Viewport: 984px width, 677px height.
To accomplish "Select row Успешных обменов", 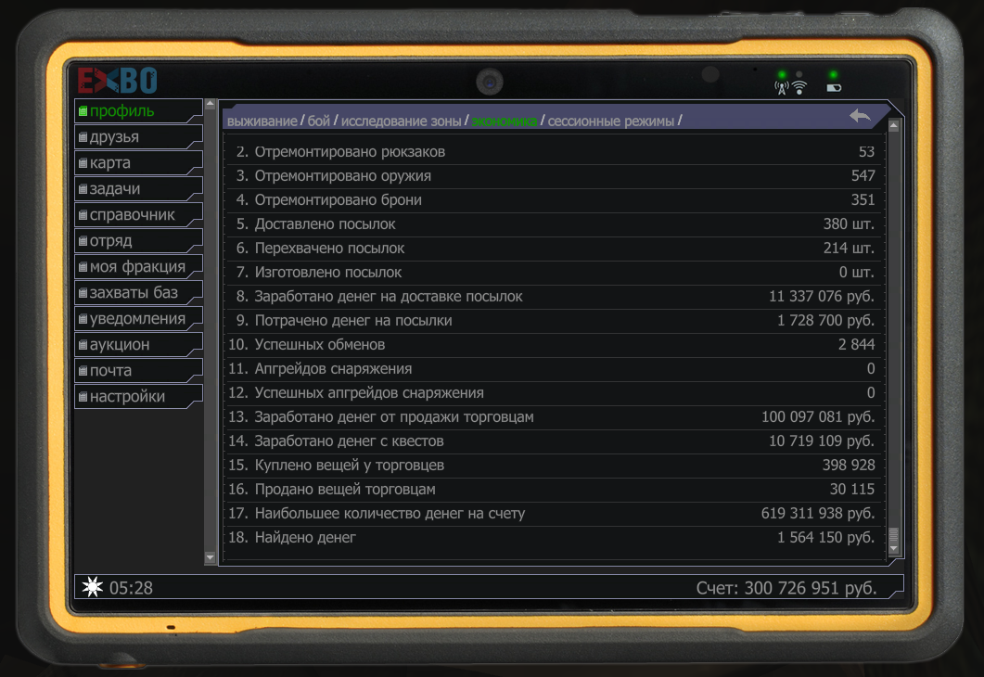I will tap(553, 344).
